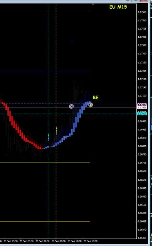Select the yellow horizontal line near 1.16735
The height and width of the screenshot is (246, 152).
[45, 163]
